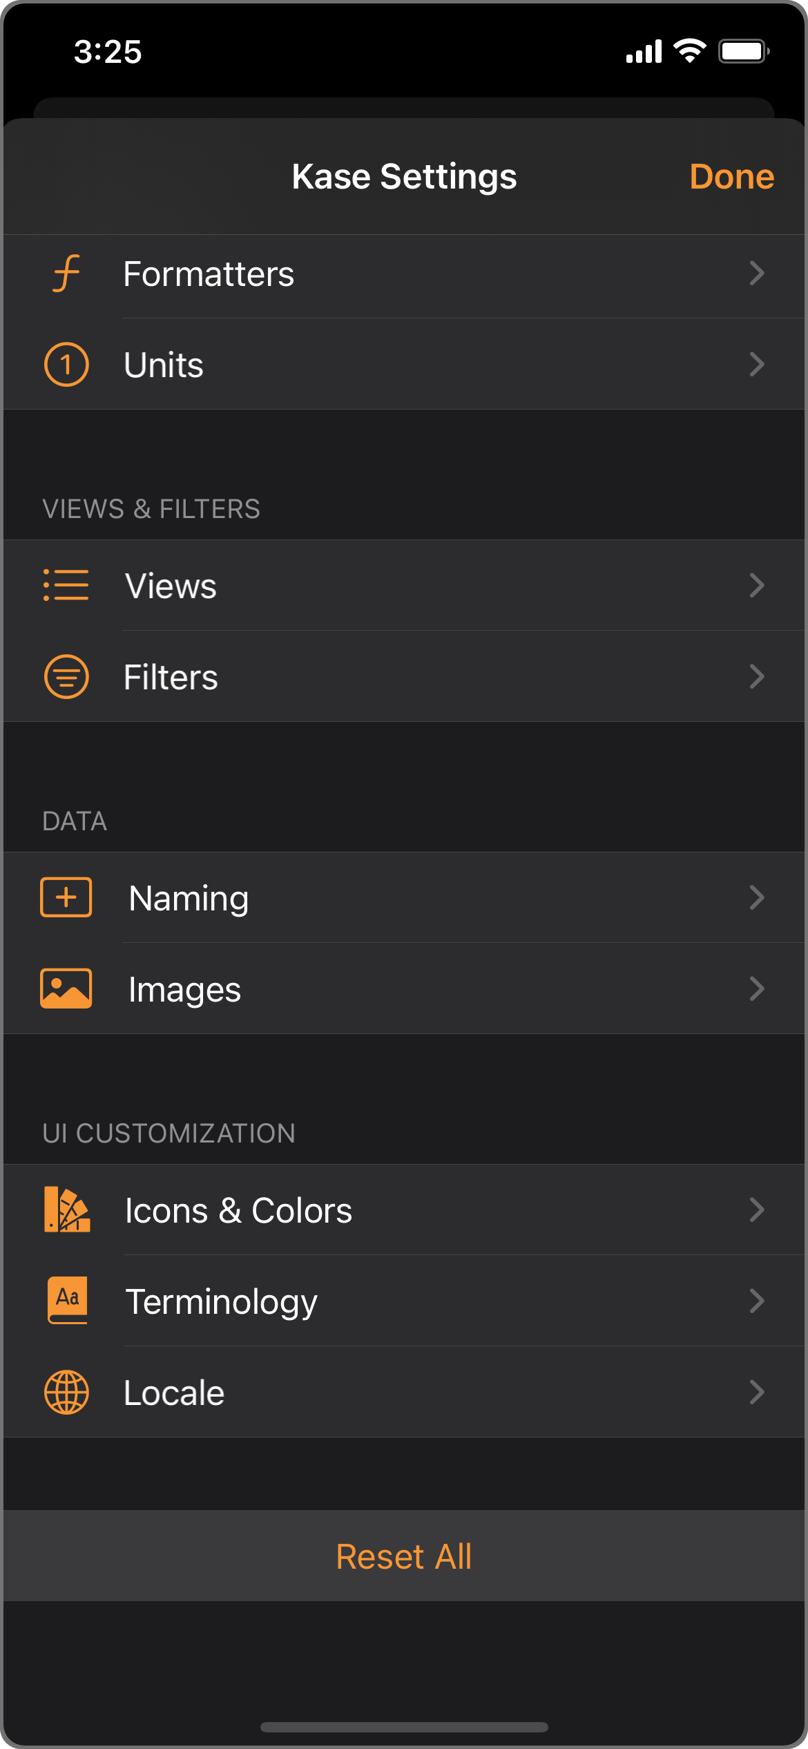Tap the home indicator bar
Image resolution: width=808 pixels, height=1749 pixels.
point(404,1727)
